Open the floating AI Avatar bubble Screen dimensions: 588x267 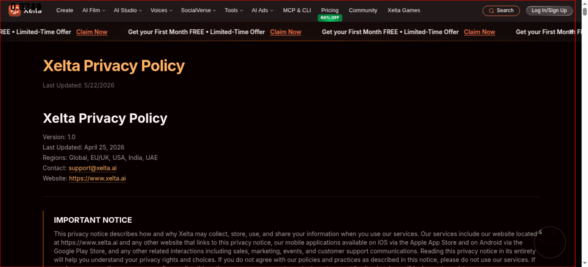550,242
